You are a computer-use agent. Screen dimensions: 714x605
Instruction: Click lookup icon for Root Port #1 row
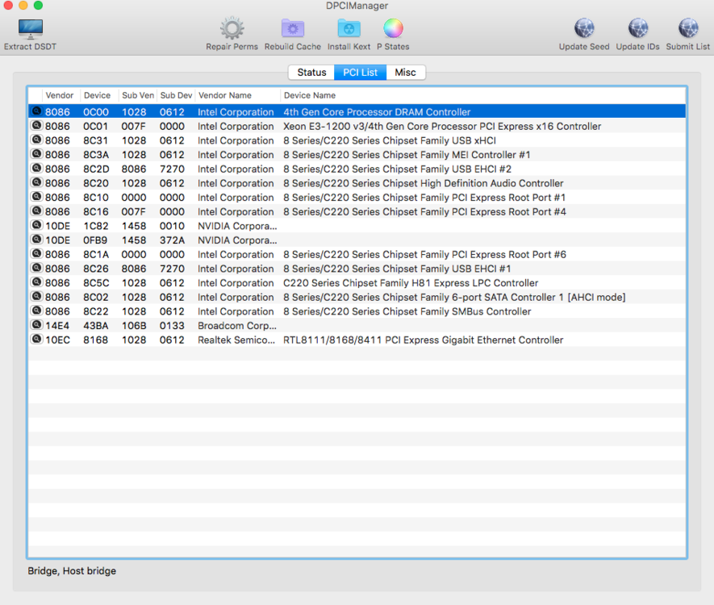[36, 197]
